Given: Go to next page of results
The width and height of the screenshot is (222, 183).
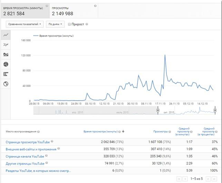Looking at the screenshot, I should (x=209, y=179).
